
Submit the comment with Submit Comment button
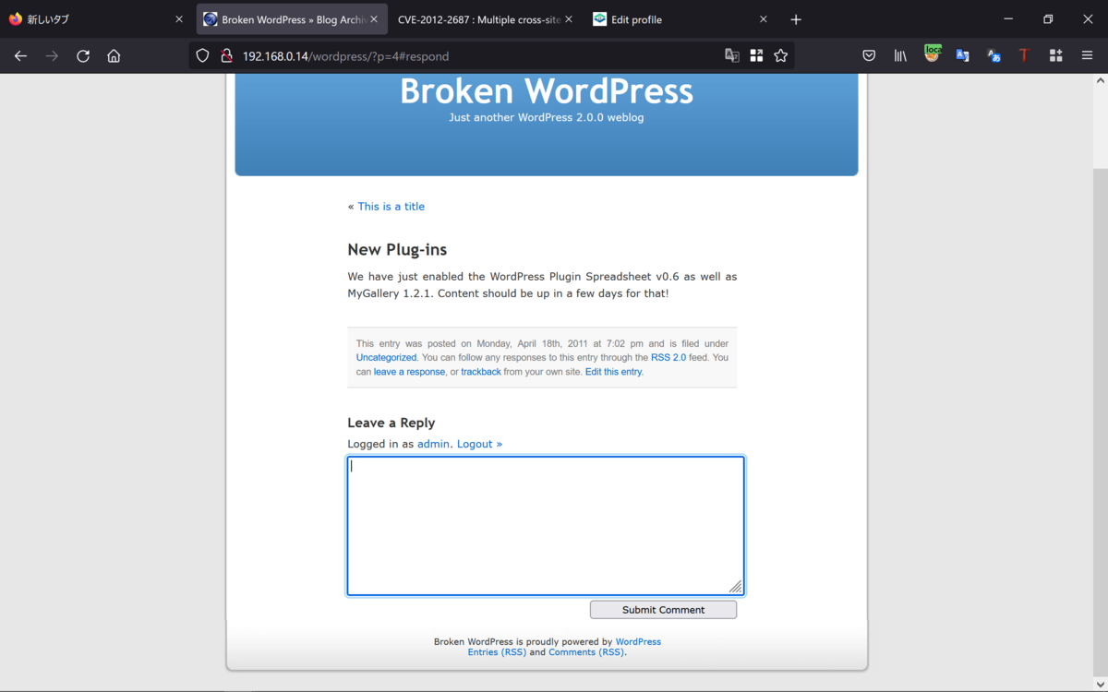[x=663, y=610]
